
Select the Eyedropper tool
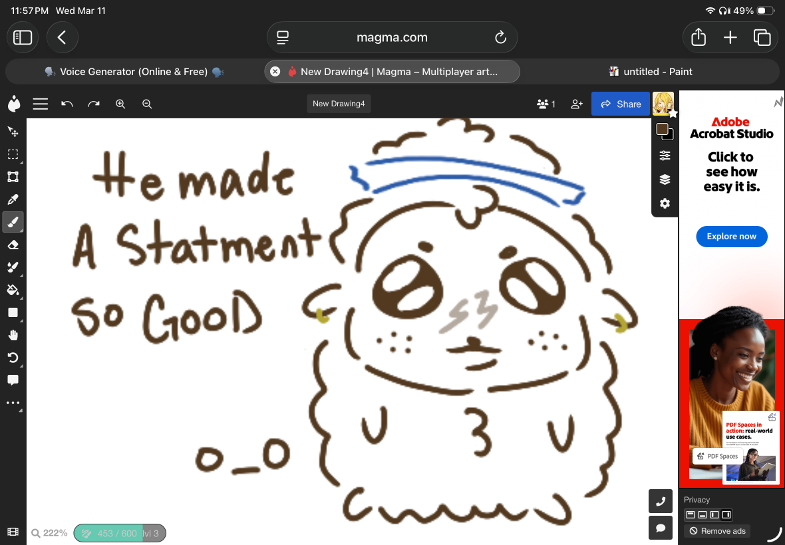13,199
